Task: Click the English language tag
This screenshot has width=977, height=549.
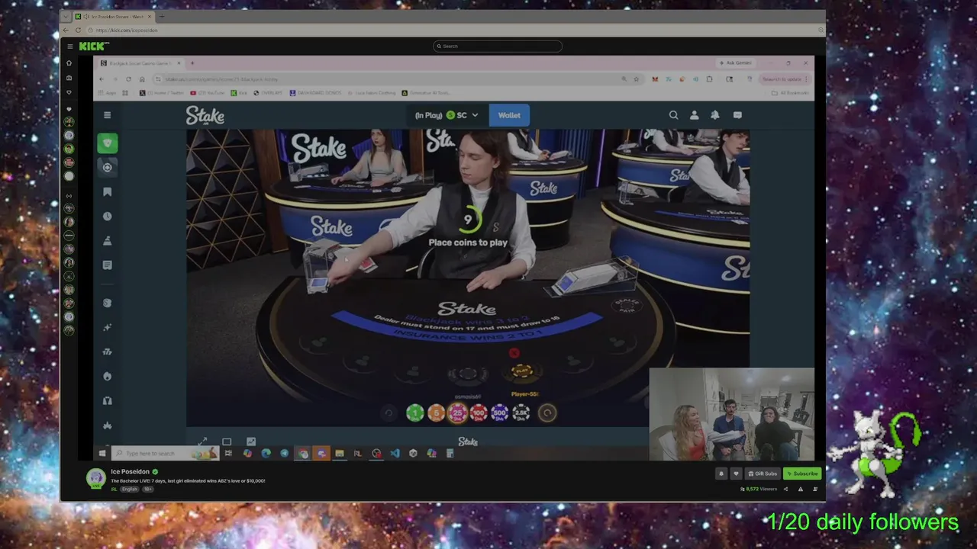Action: [130, 490]
